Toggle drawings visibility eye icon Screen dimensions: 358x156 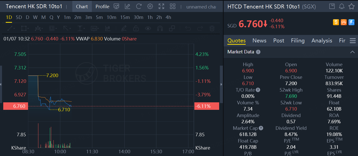(x=148, y=28)
